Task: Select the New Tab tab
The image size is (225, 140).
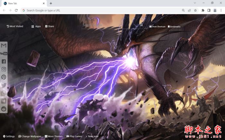Action: click(x=24, y=4)
